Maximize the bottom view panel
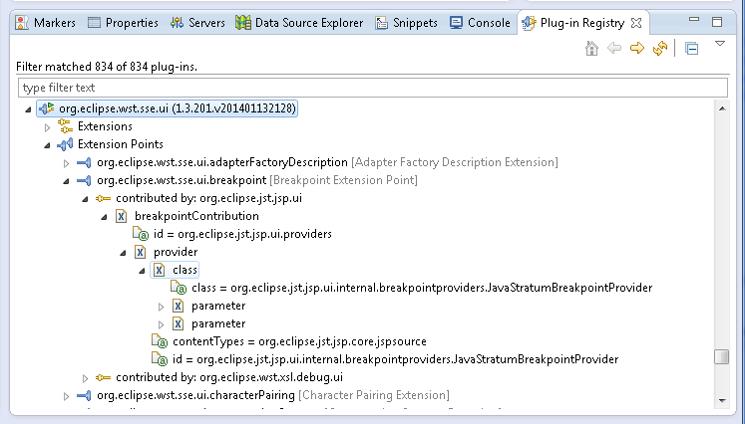This screenshot has height=424, width=745. pos(717,22)
